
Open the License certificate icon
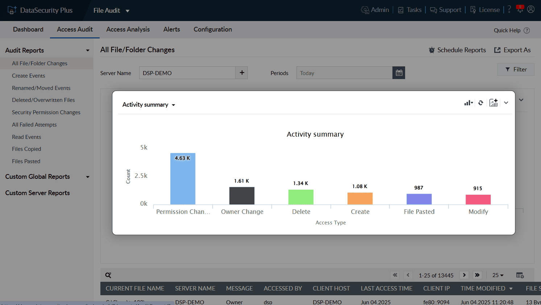[473, 10]
